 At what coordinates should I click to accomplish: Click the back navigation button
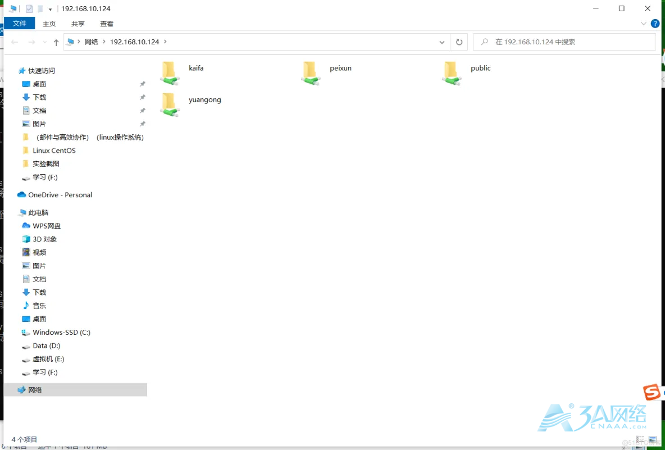15,42
